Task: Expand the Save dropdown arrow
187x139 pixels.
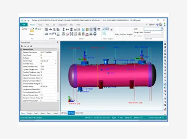Action: click(42, 29)
